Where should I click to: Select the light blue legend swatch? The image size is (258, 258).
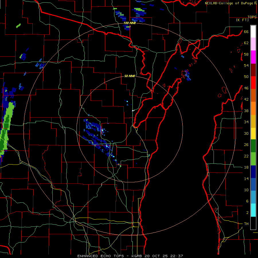[253, 197]
